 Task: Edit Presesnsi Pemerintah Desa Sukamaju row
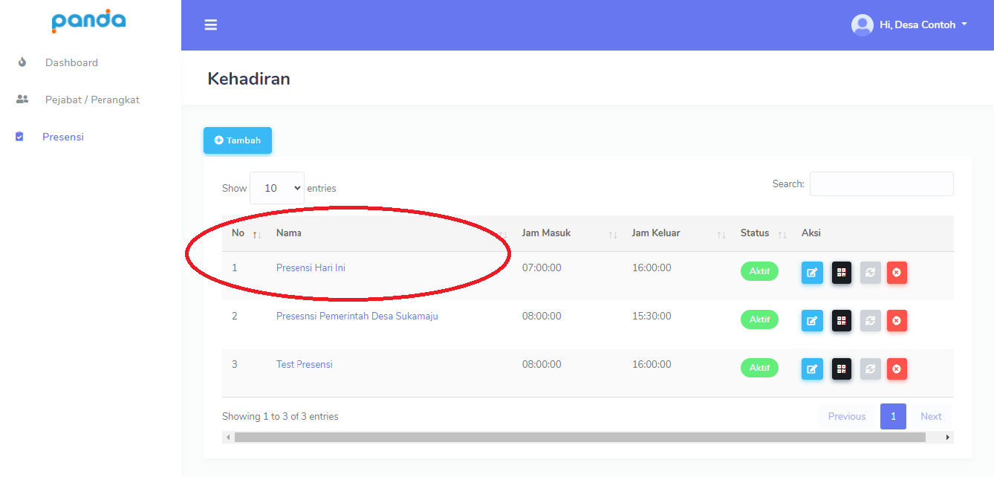[x=812, y=321]
